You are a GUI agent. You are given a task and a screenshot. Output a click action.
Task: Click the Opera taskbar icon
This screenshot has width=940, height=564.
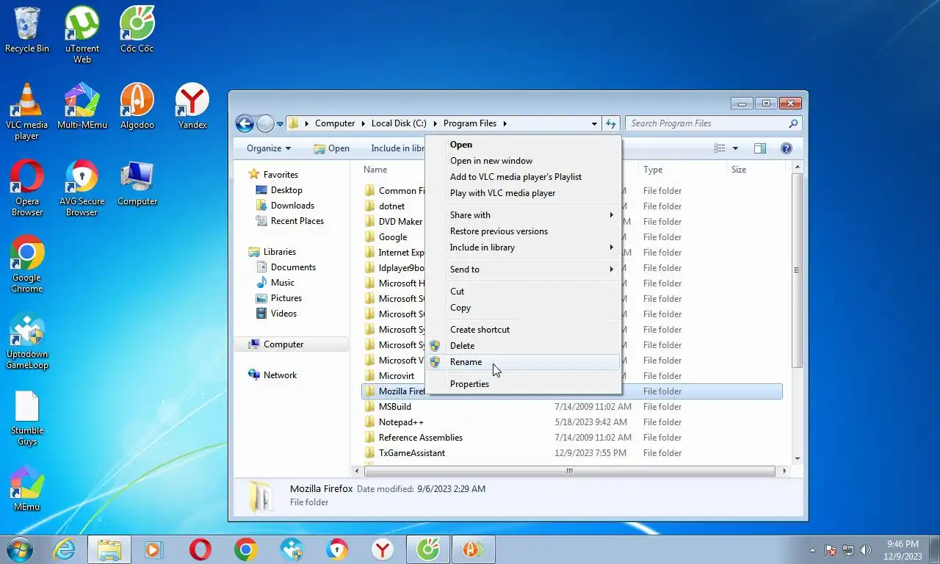tap(200, 549)
